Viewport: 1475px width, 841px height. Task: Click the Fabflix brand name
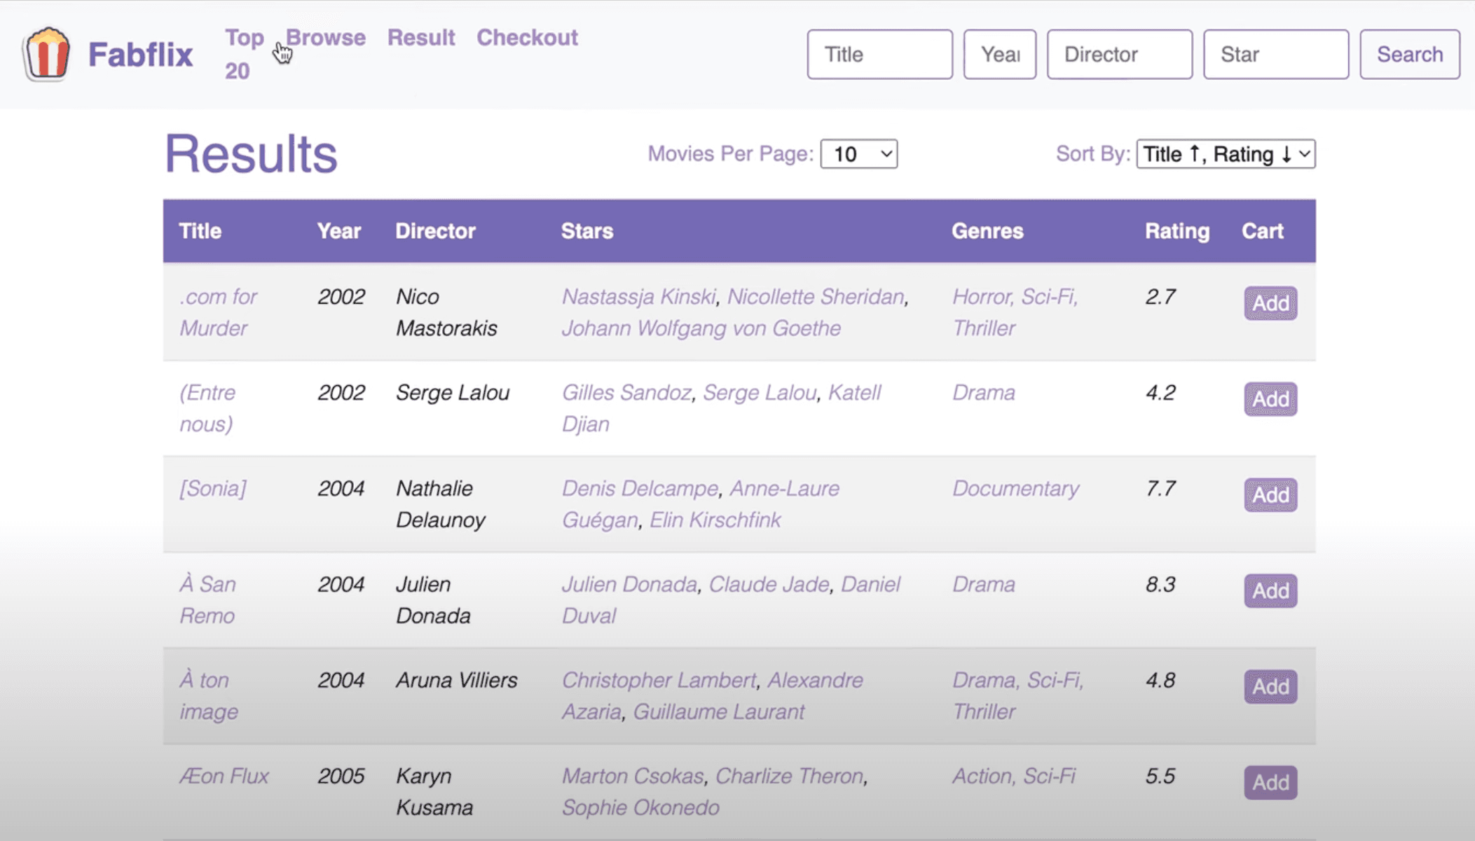(x=140, y=55)
